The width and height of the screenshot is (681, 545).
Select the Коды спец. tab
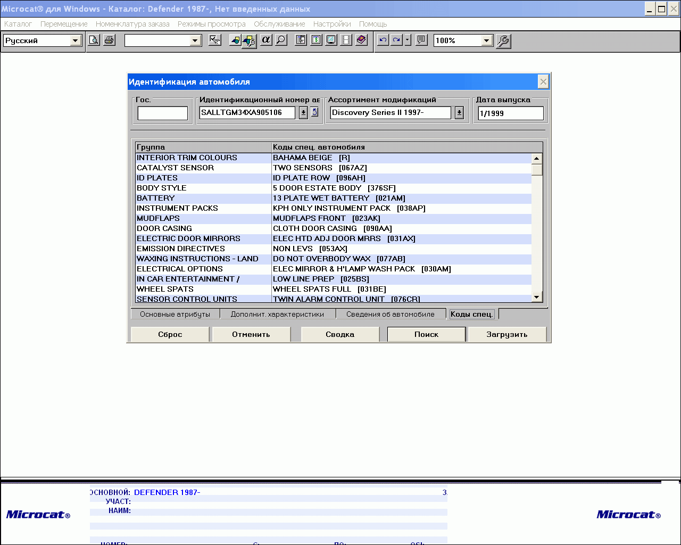tap(472, 314)
